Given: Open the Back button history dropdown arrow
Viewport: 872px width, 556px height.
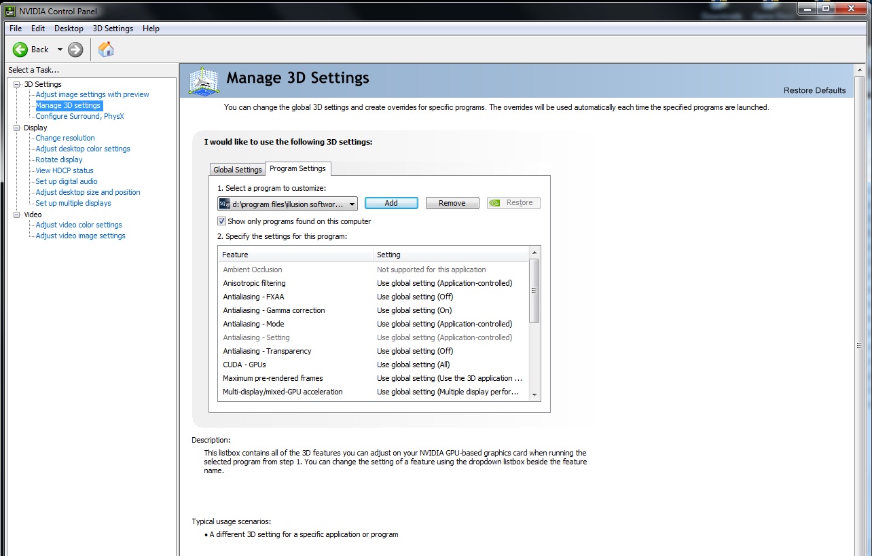Looking at the screenshot, I should point(60,50).
